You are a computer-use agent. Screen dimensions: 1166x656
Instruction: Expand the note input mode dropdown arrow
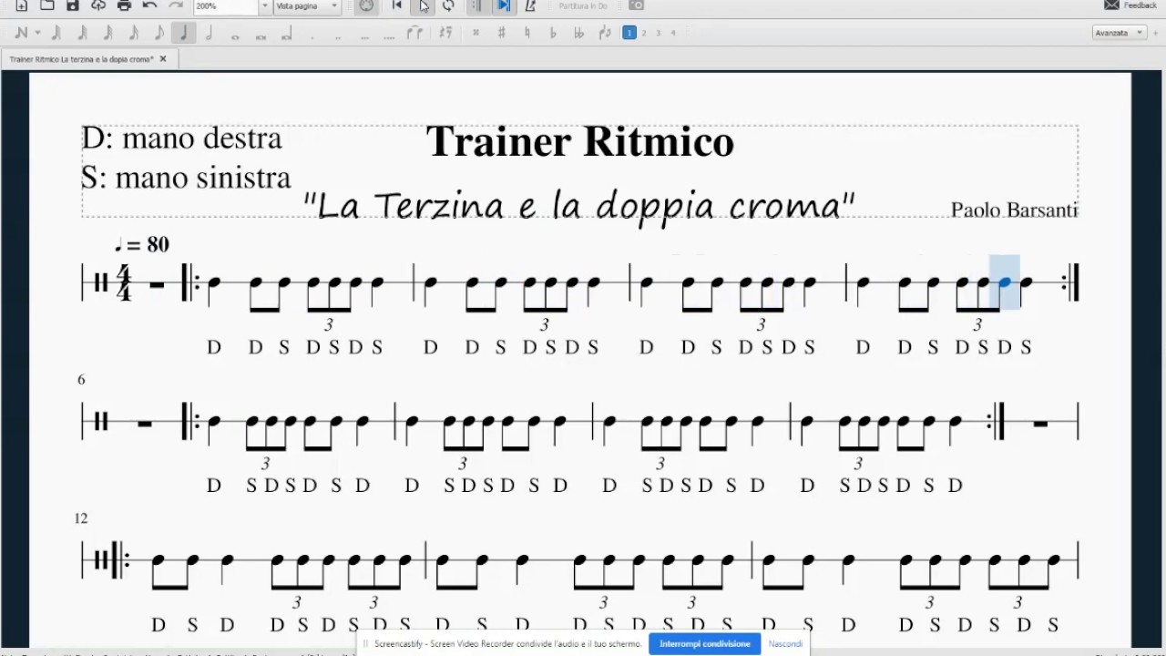coord(37,33)
